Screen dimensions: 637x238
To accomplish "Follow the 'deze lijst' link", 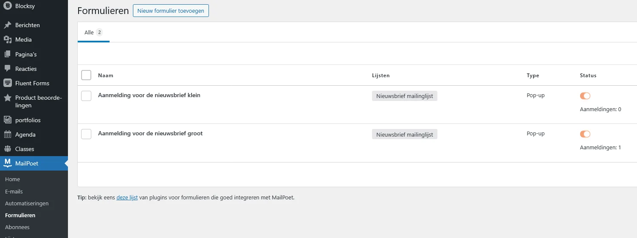I will (x=127, y=198).
